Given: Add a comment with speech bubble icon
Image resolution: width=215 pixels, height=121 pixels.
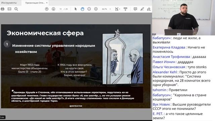Looking at the screenshot, I should click(135, 9).
